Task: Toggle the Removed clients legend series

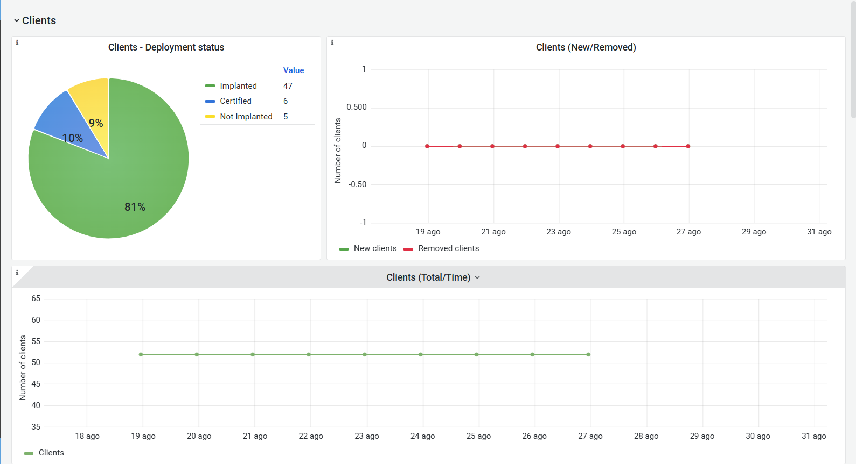Action: click(x=448, y=248)
